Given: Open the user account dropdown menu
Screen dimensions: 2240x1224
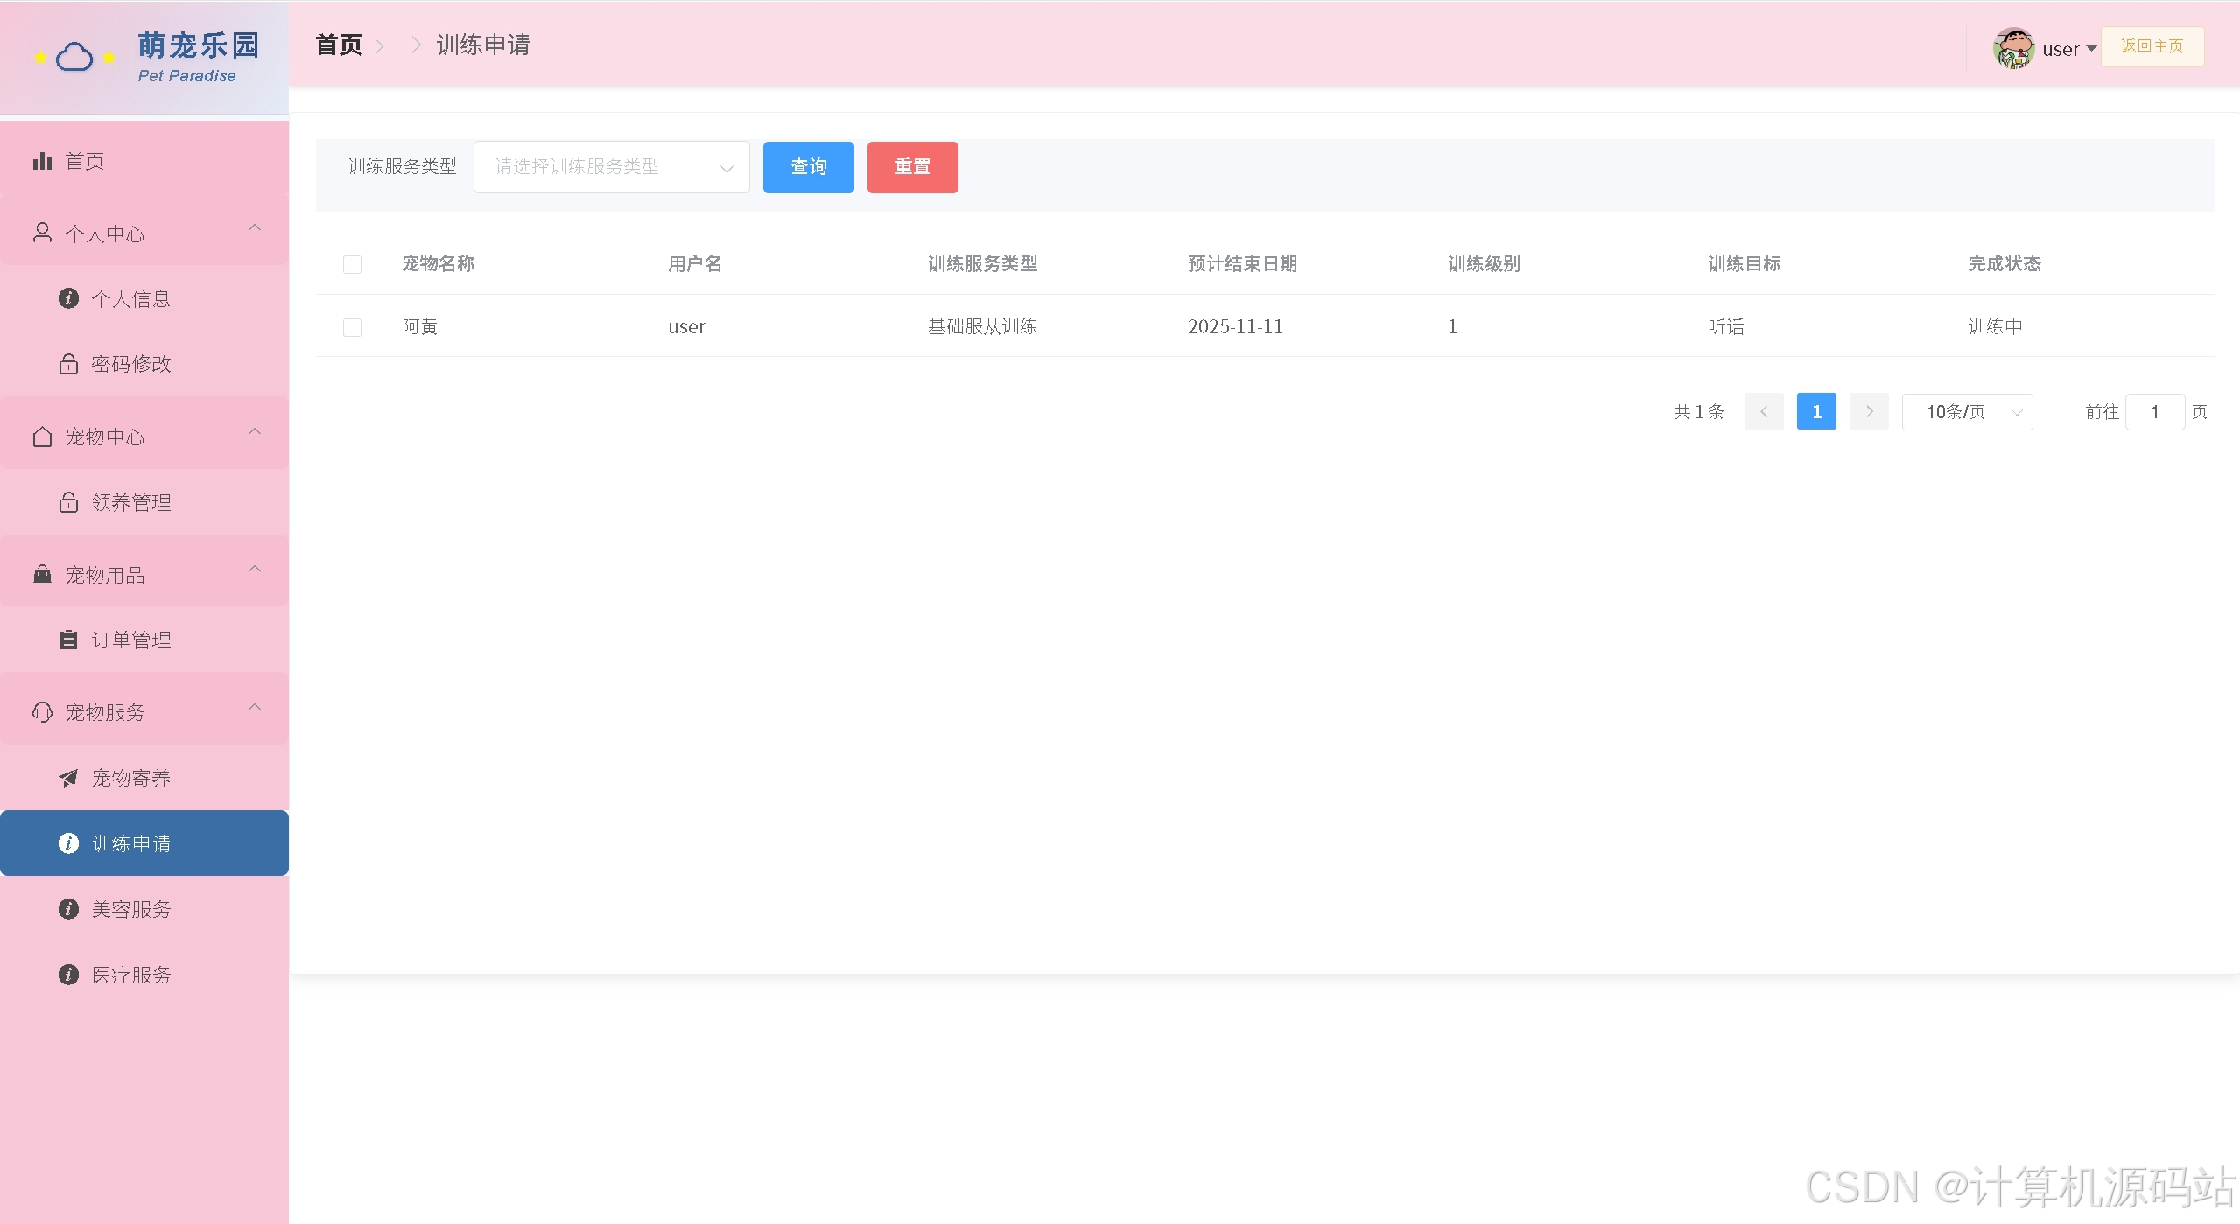Looking at the screenshot, I should 2068,49.
